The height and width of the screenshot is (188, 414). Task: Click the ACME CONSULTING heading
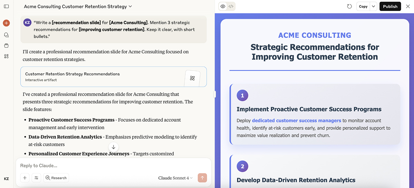(x=315, y=35)
